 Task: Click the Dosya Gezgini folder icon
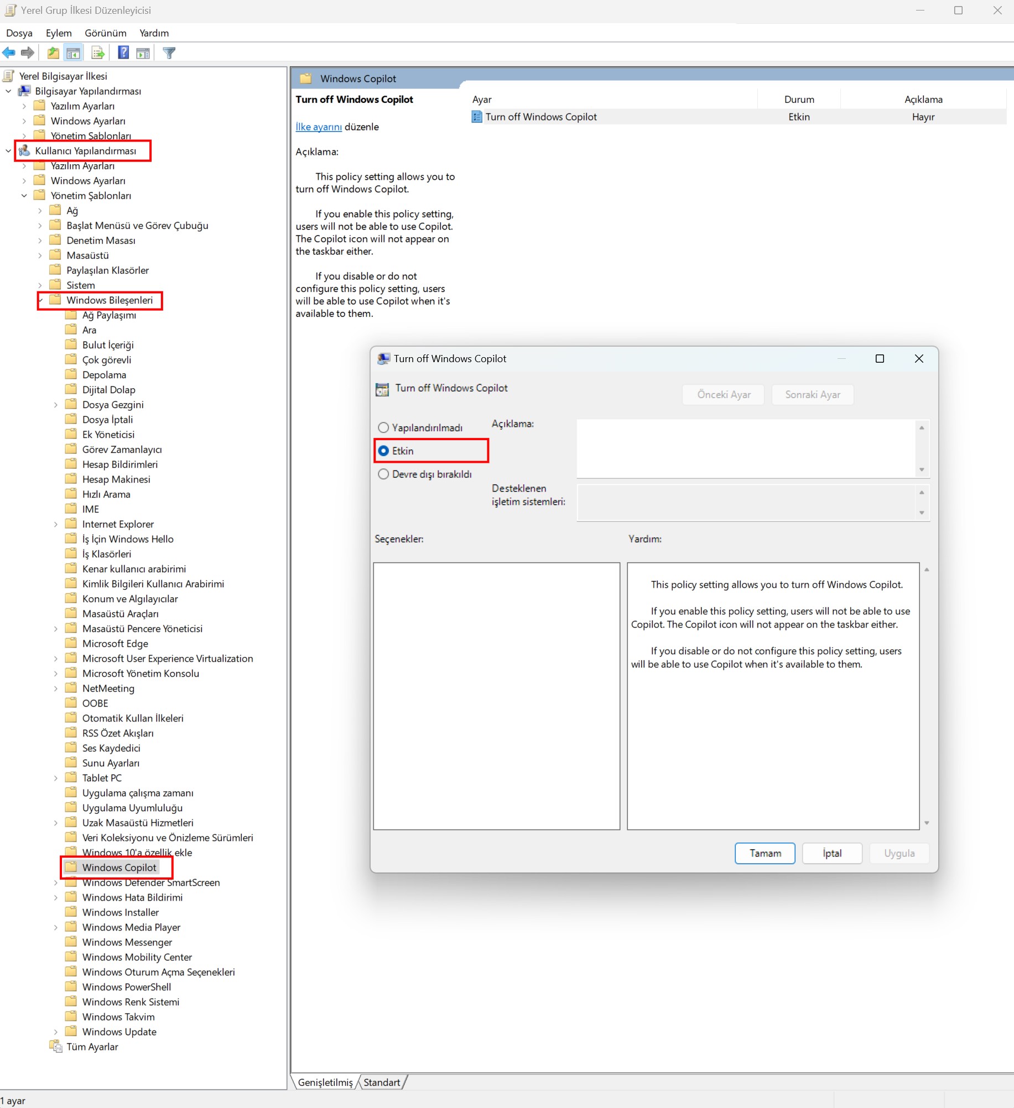coord(71,404)
